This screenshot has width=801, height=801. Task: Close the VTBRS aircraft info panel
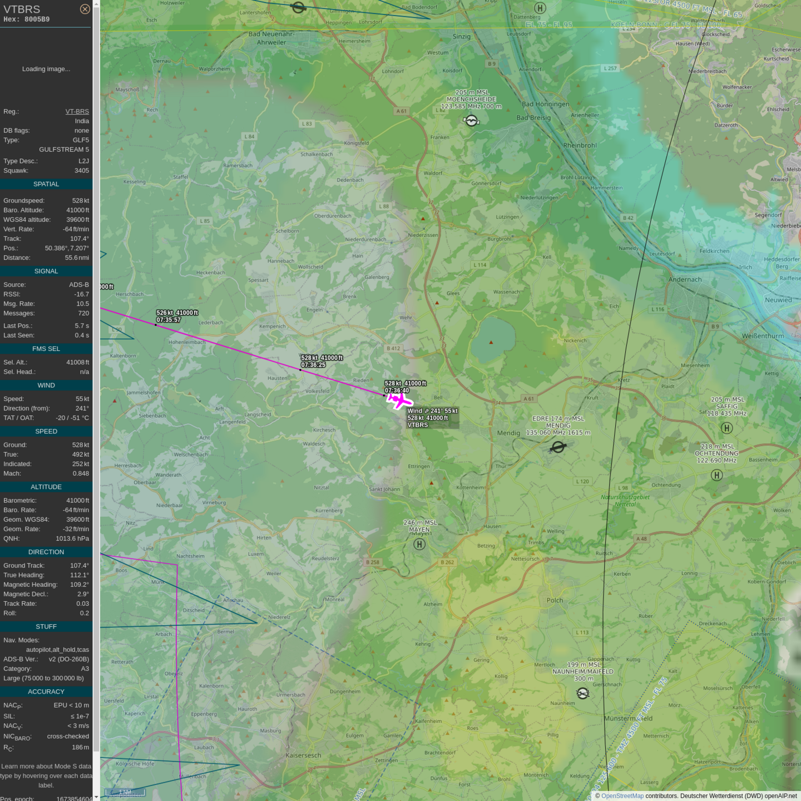click(85, 9)
